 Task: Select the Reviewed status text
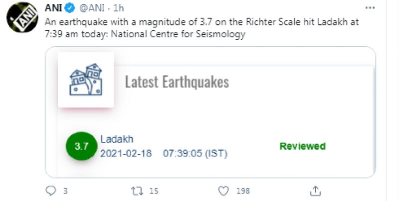302,146
